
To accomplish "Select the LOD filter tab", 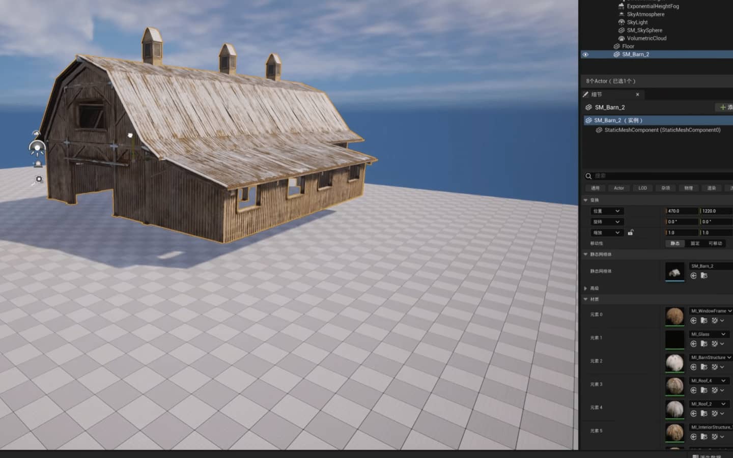I will point(642,188).
